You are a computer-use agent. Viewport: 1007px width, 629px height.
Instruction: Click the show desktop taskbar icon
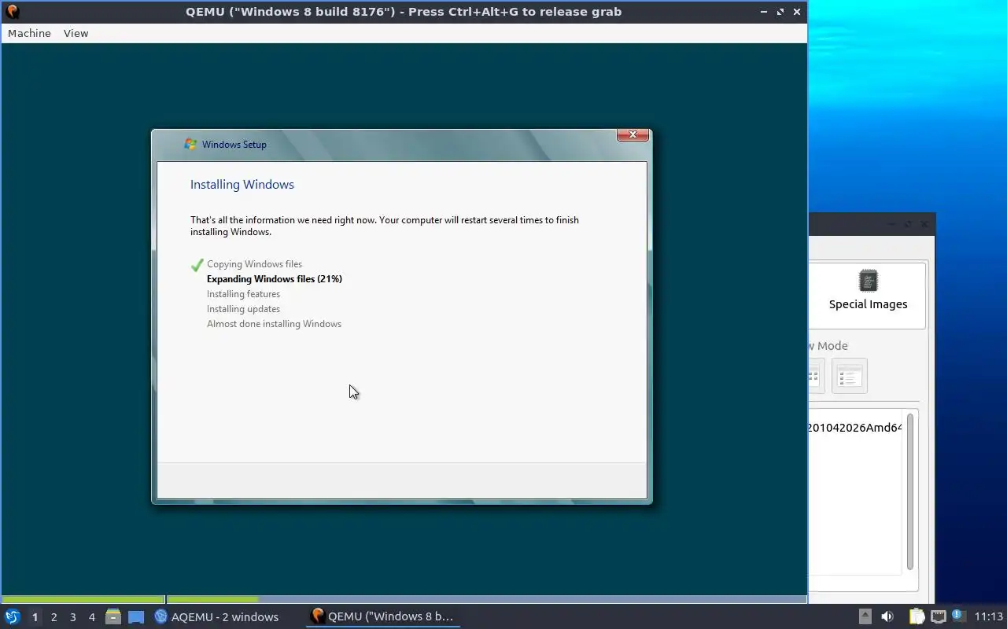tap(136, 617)
